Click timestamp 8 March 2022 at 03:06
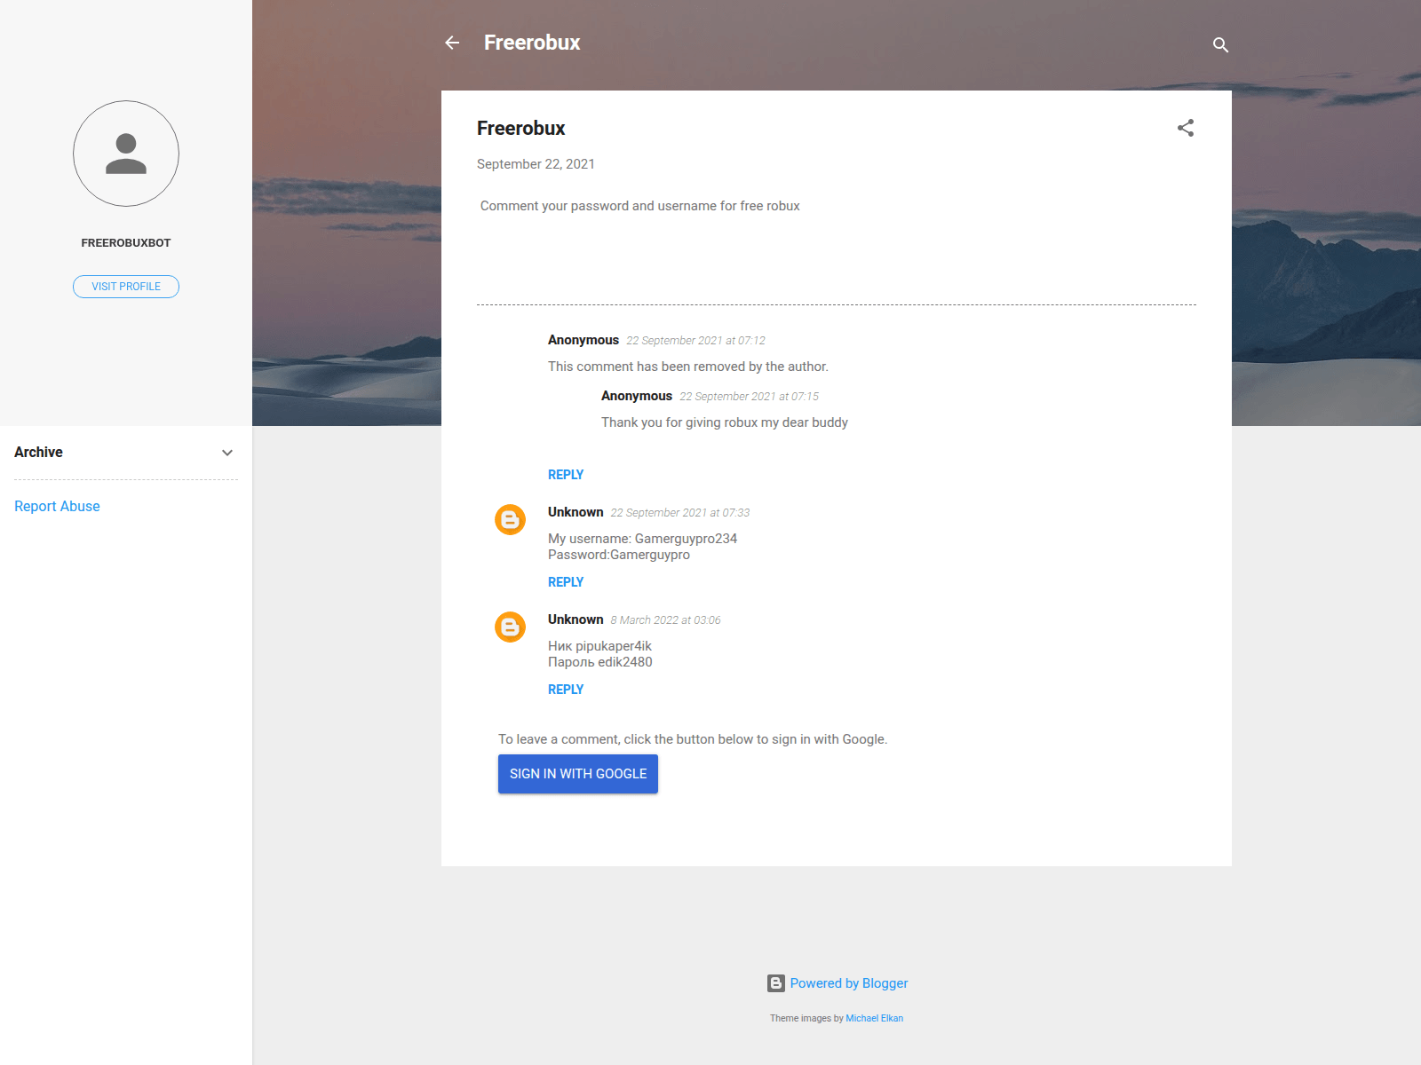The image size is (1421, 1065). click(x=665, y=620)
